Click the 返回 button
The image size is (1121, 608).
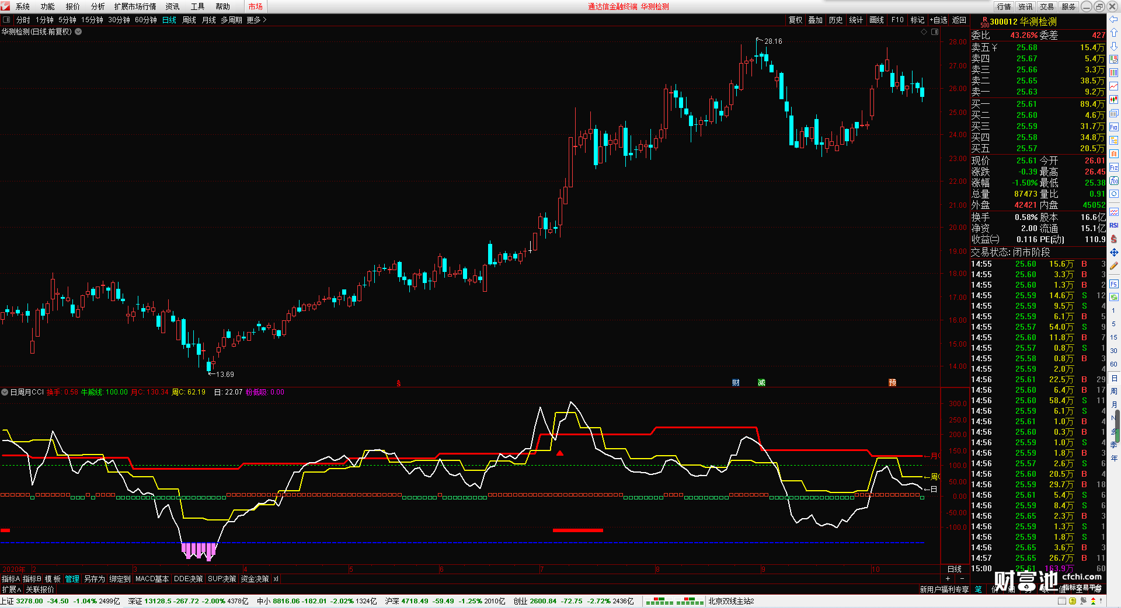pyautogui.click(x=959, y=20)
